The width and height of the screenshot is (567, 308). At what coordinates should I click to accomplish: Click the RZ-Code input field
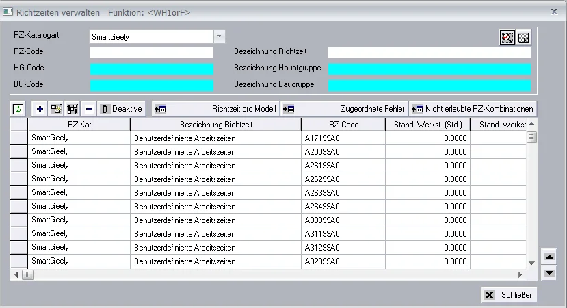coord(152,53)
